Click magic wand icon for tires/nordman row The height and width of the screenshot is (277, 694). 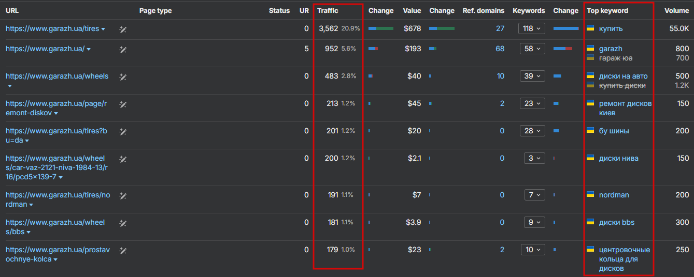pyautogui.click(x=123, y=195)
